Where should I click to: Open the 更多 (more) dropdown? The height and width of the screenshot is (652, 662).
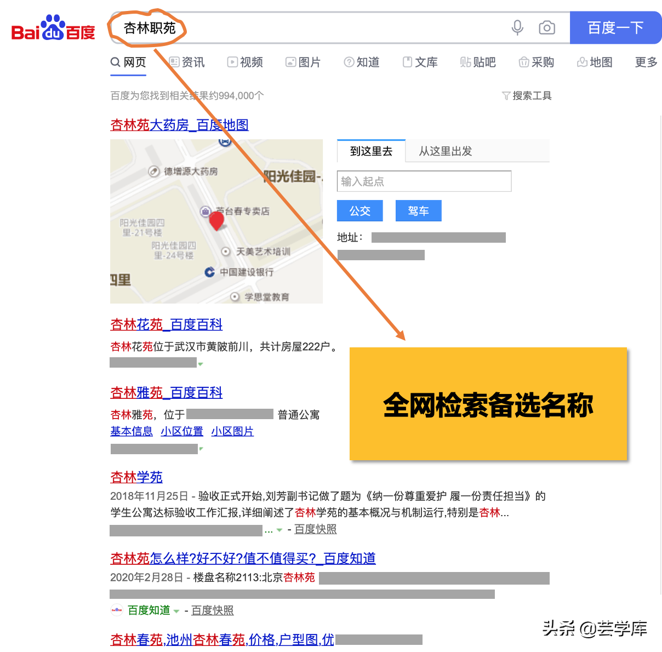tap(646, 62)
